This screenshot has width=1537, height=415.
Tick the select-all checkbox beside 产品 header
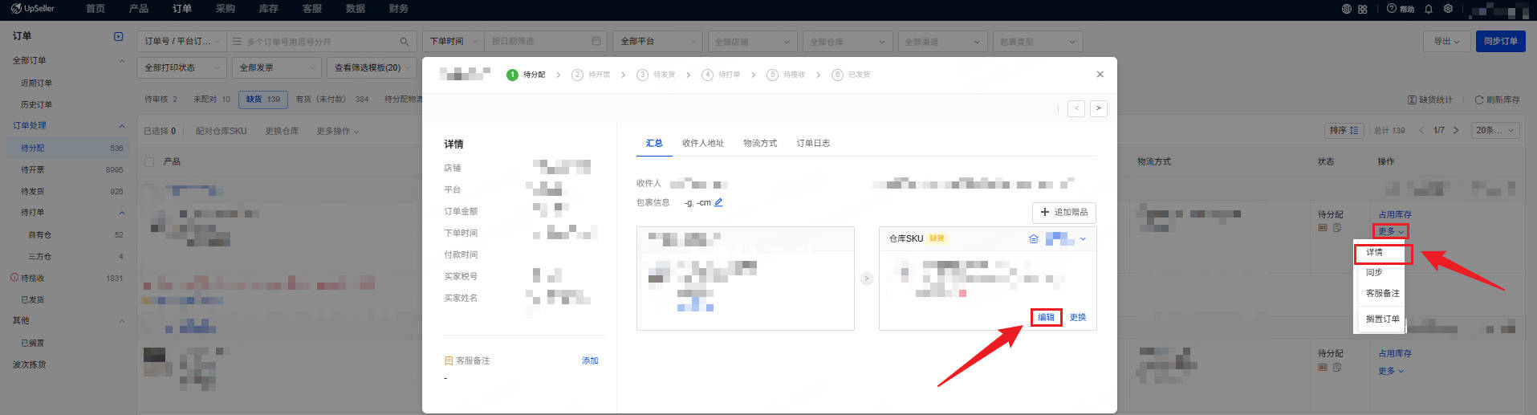coord(148,161)
